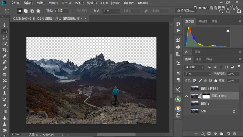Swap width and height values icon

pyautogui.click(x=146, y=11)
